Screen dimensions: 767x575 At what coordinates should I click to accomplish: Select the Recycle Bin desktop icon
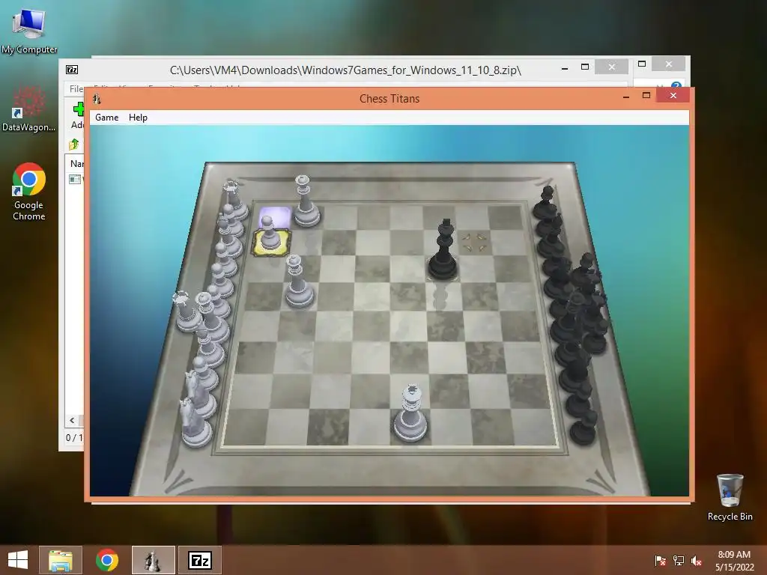(x=730, y=497)
